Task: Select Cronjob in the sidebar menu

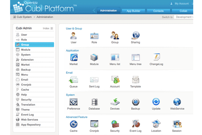Action: (x=34, y=85)
